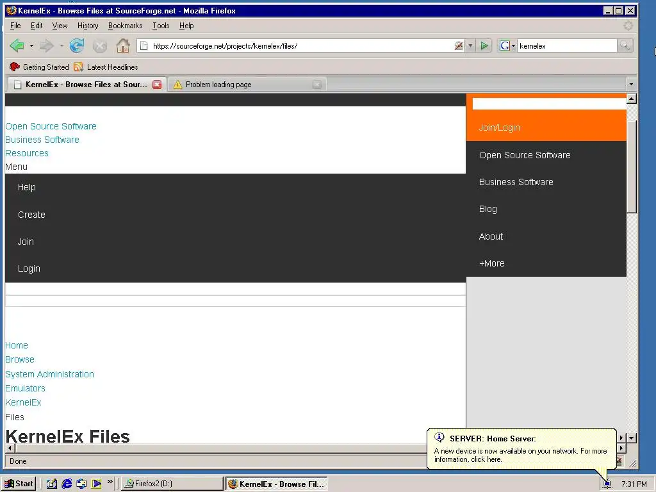The height and width of the screenshot is (492, 656).
Task: Expand +More in the right sidebar
Action: point(491,263)
